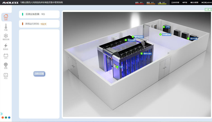The image size is (212, 122).
Task: Select the PDU socket icon
Action: [x=6, y=76]
